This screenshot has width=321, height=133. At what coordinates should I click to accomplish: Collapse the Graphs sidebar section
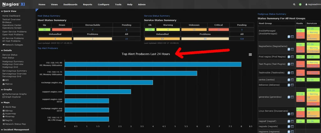(x=7, y=90)
